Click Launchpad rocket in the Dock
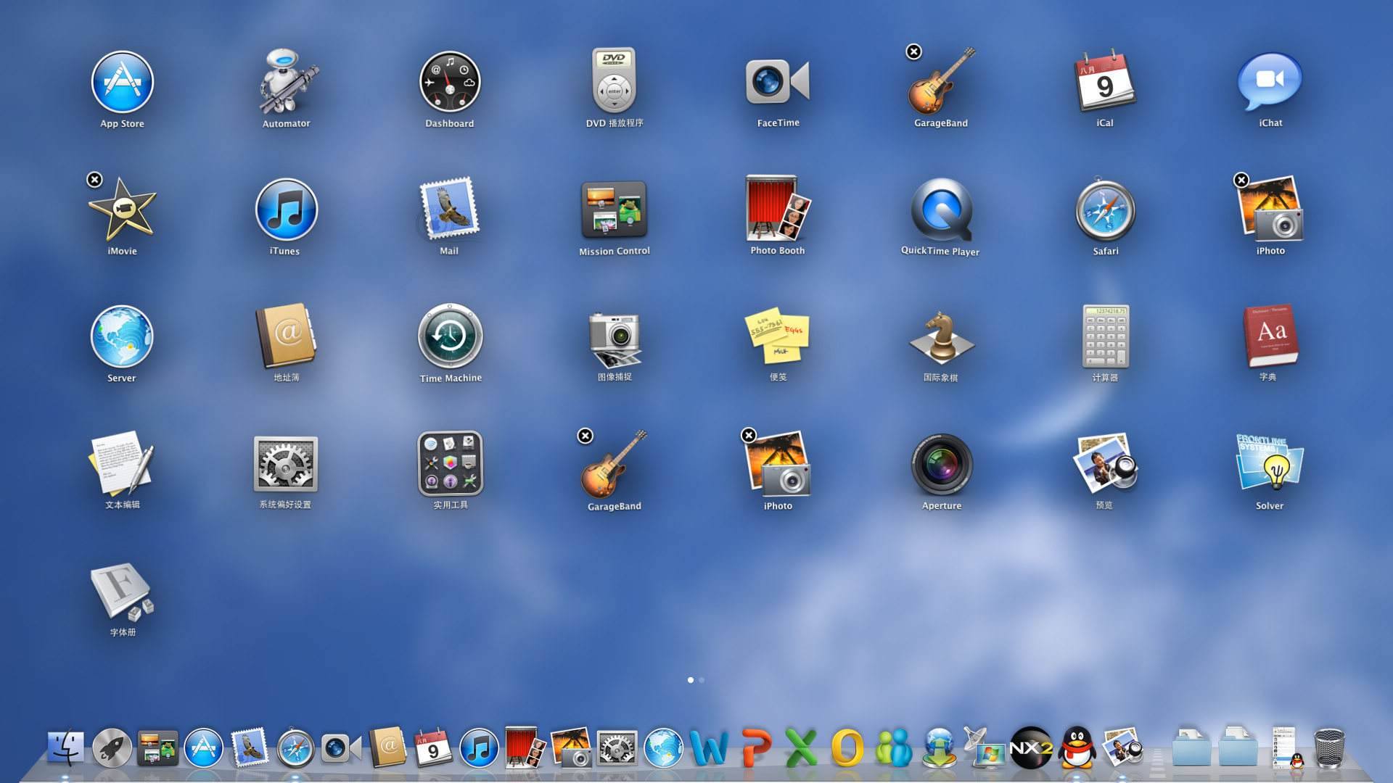Viewport: 1393px width, 783px height. [112, 748]
